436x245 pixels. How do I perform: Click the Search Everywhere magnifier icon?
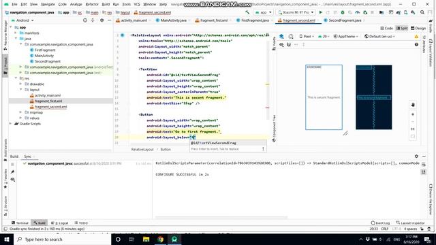point(422,12)
